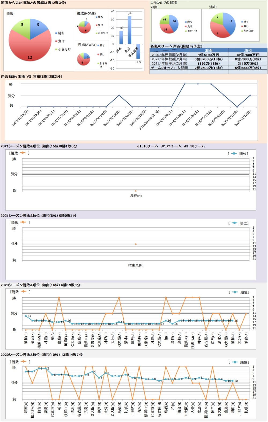Click row label 2020/年俸総額(2月時)
Screen dimensions: 268x422
(x=169, y=55)
